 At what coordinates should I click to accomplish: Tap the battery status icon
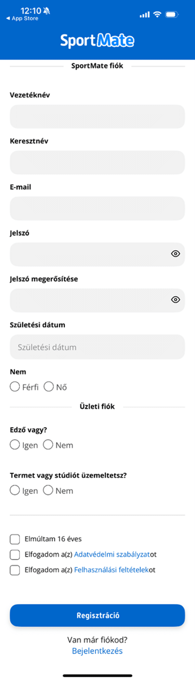click(172, 14)
